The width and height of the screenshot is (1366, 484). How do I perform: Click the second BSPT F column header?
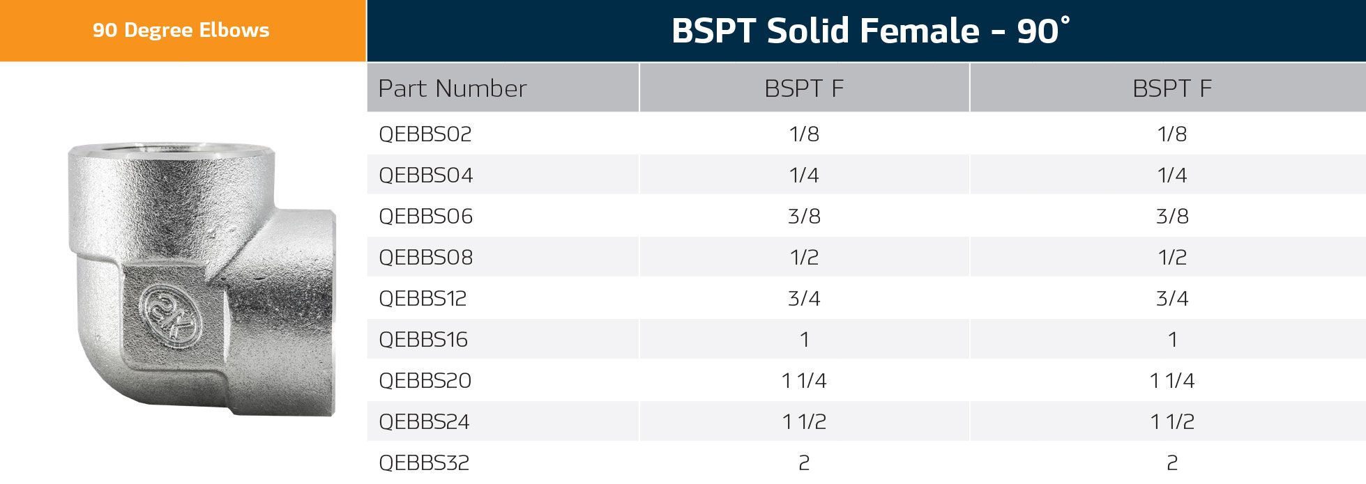pyautogui.click(x=1171, y=88)
